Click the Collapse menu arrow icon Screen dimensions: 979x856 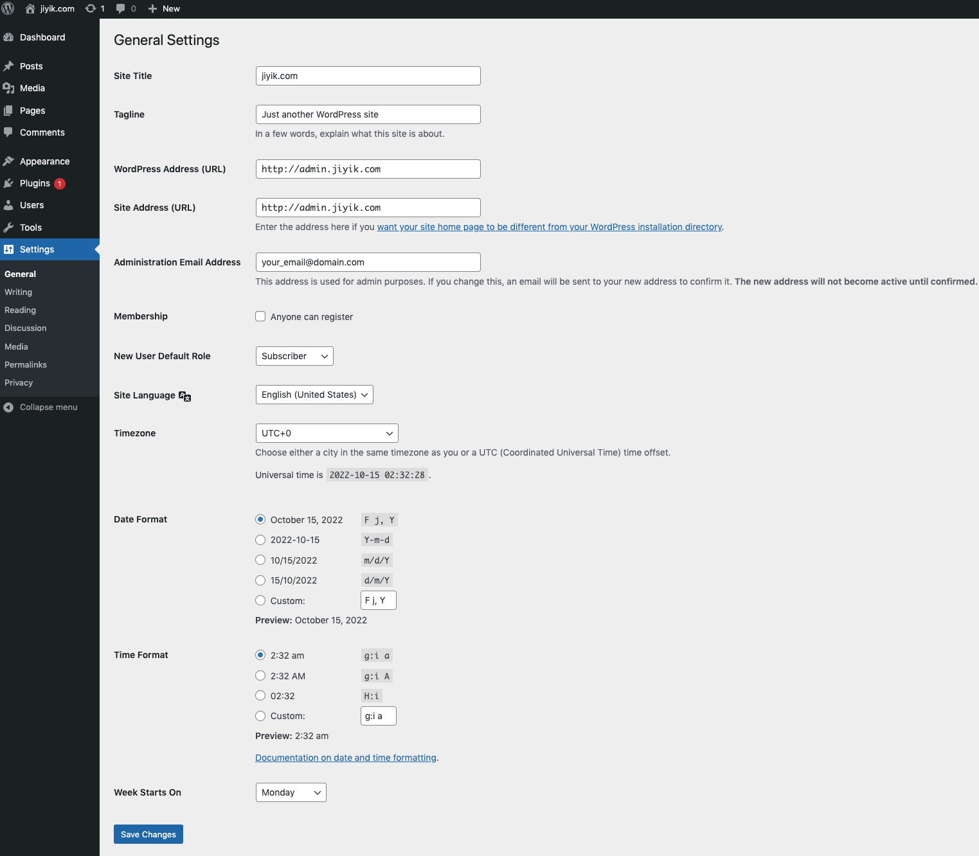click(x=8, y=407)
